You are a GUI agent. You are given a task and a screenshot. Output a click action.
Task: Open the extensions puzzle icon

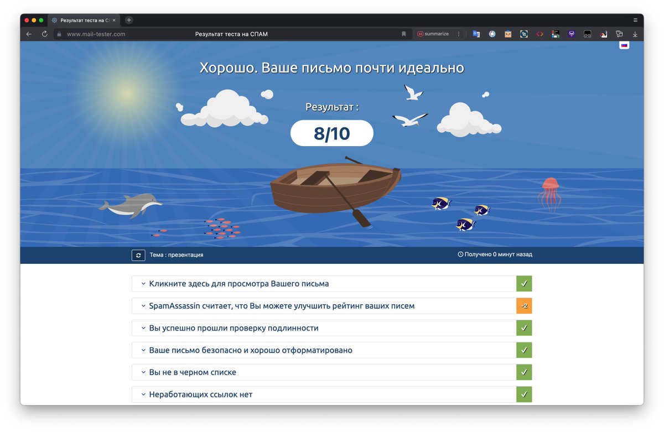(619, 34)
